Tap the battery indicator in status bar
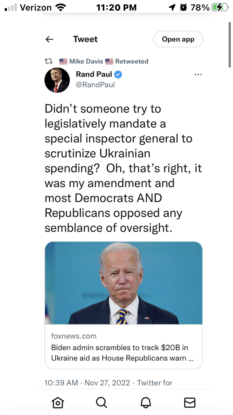Image resolution: width=233 pixels, height=415 pixels. [x=220, y=8]
